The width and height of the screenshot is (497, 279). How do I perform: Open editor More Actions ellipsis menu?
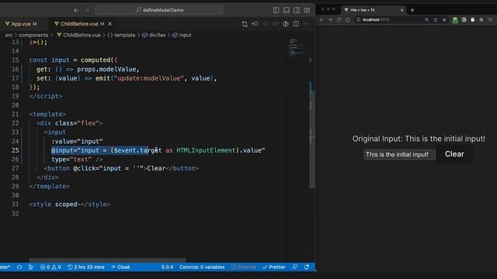tap(306, 24)
